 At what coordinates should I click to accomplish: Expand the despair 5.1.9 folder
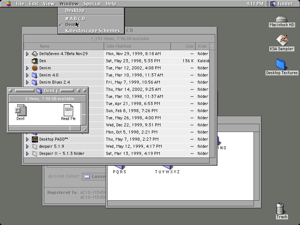pos(27,146)
